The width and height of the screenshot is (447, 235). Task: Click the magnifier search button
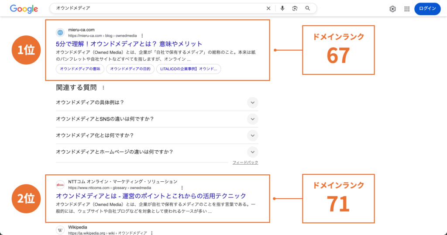pyautogui.click(x=308, y=8)
